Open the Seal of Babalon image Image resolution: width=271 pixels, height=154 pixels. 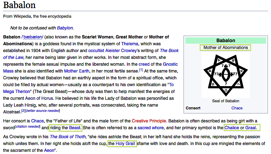point(224,74)
